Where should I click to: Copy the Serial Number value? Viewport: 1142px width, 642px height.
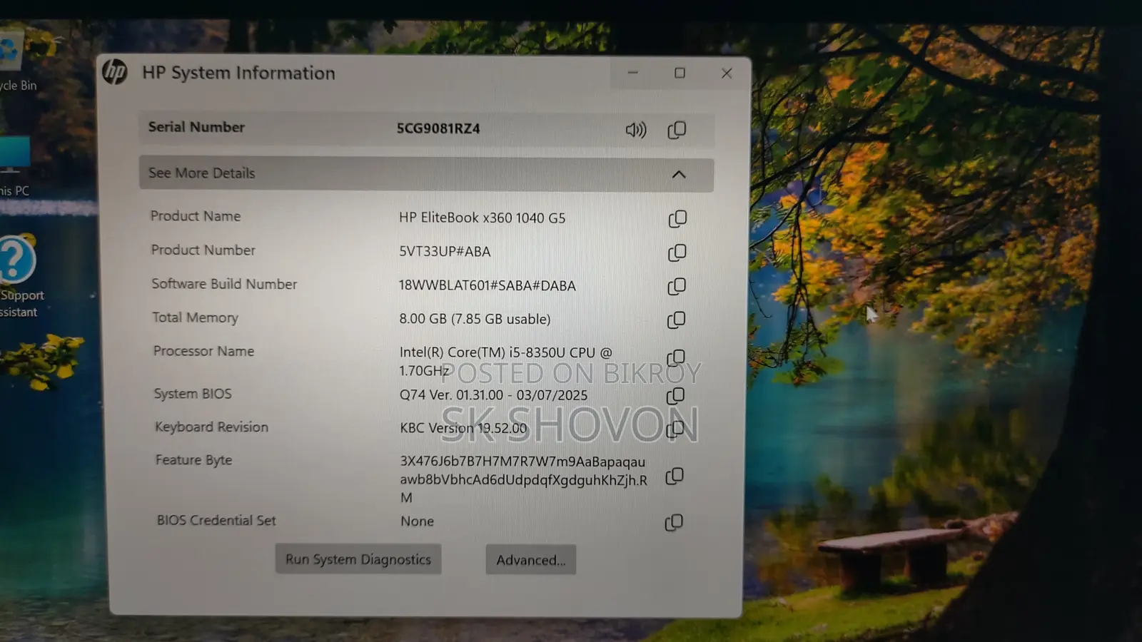(x=677, y=130)
